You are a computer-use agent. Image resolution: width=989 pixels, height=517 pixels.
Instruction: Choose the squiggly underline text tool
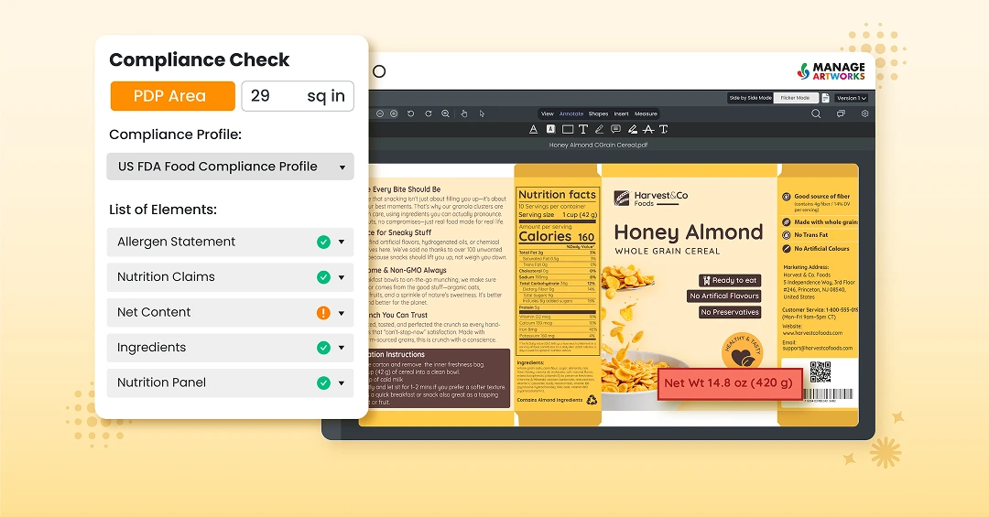click(664, 129)
